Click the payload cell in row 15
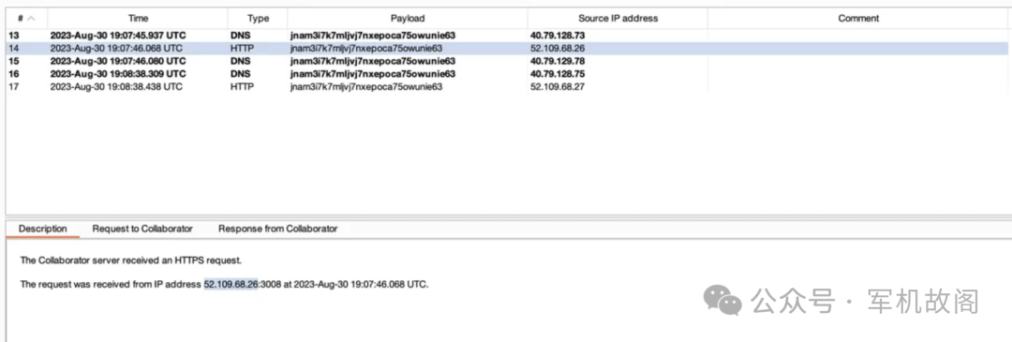This screenshot has width=1012, height=342. click(372, 61)
